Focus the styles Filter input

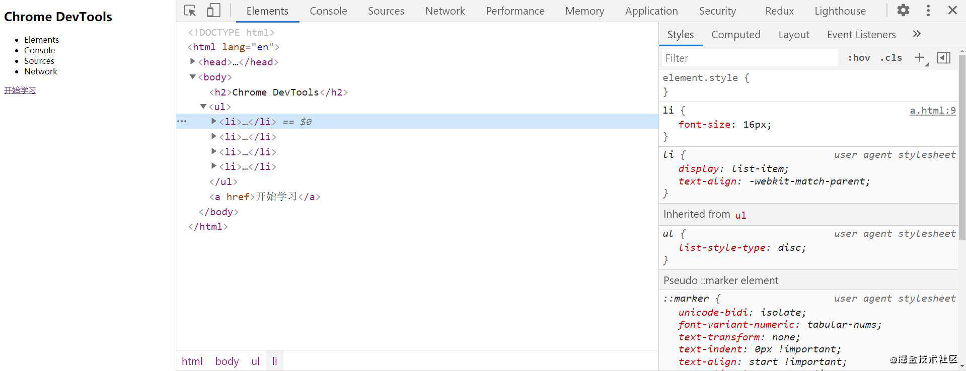tap(750, 58)
